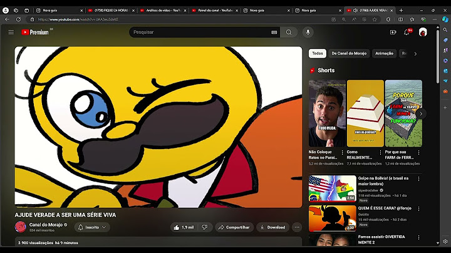The image size is (451, 253).
Task: Click the Download button
Action: point(272,227)
